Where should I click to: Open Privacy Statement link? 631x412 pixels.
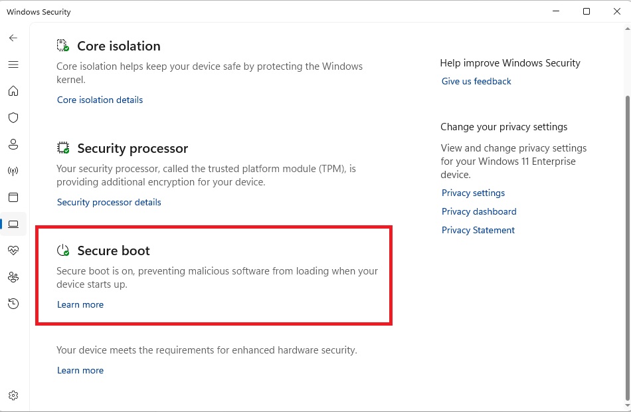click(478, 230)
